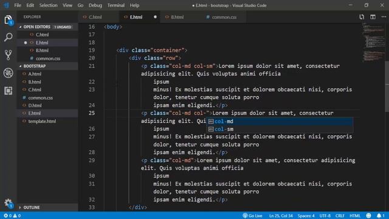Open the Explorer view icon
Screen dimensions: 389x219
click(x=8, y=20)
